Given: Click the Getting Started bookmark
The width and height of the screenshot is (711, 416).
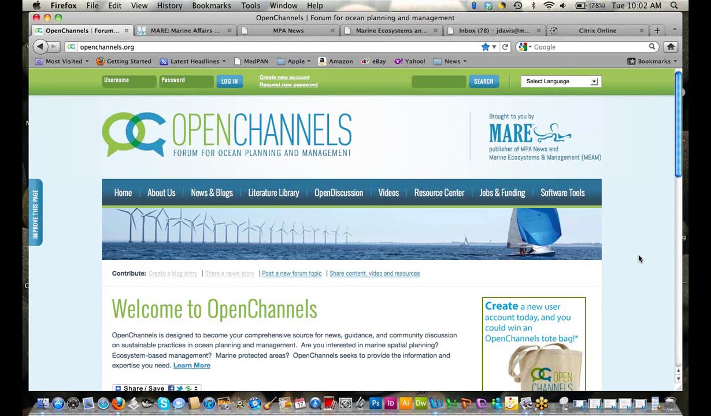Looking at the screenshot, I should pos(124,61).
